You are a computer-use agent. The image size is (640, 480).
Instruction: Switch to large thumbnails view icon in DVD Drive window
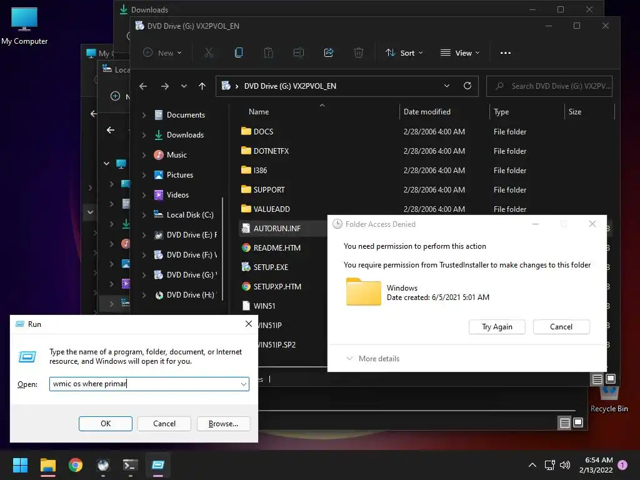(611, 379)
